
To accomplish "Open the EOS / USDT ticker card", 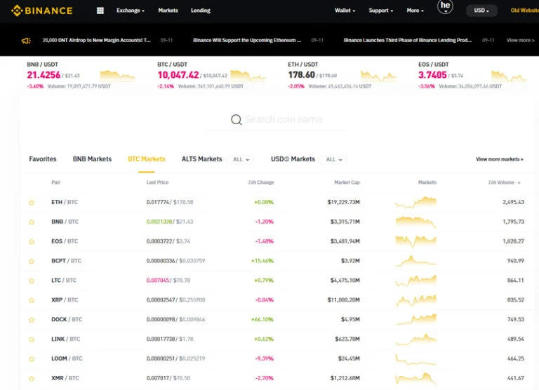I will click(x=472, y=75).
